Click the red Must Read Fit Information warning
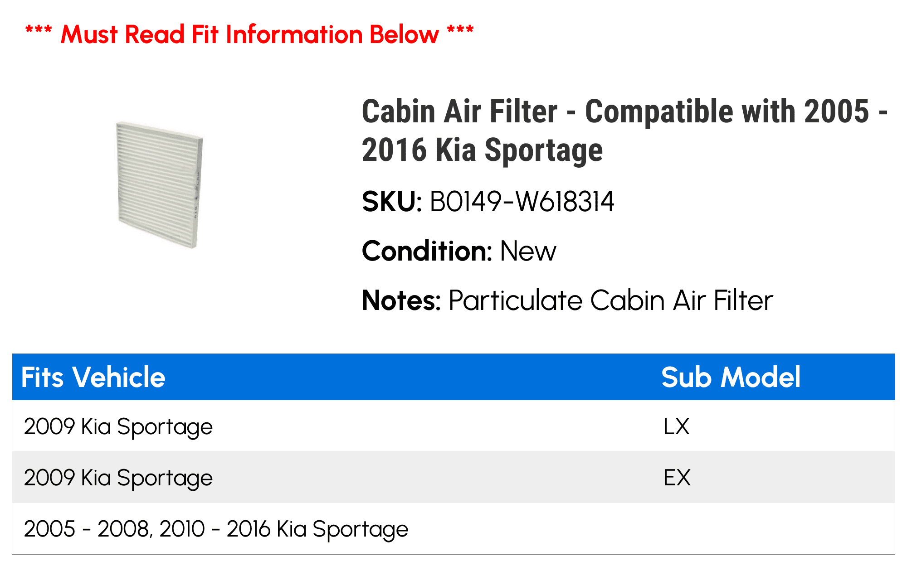 click(x=249, y=34)
